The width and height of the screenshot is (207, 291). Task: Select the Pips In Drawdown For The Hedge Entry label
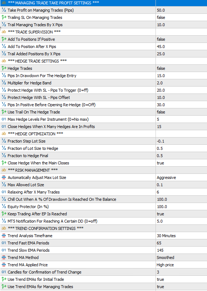42,76
